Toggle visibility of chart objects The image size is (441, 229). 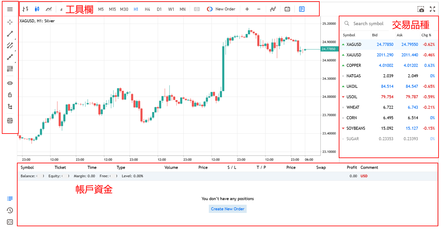click(10, 83)
